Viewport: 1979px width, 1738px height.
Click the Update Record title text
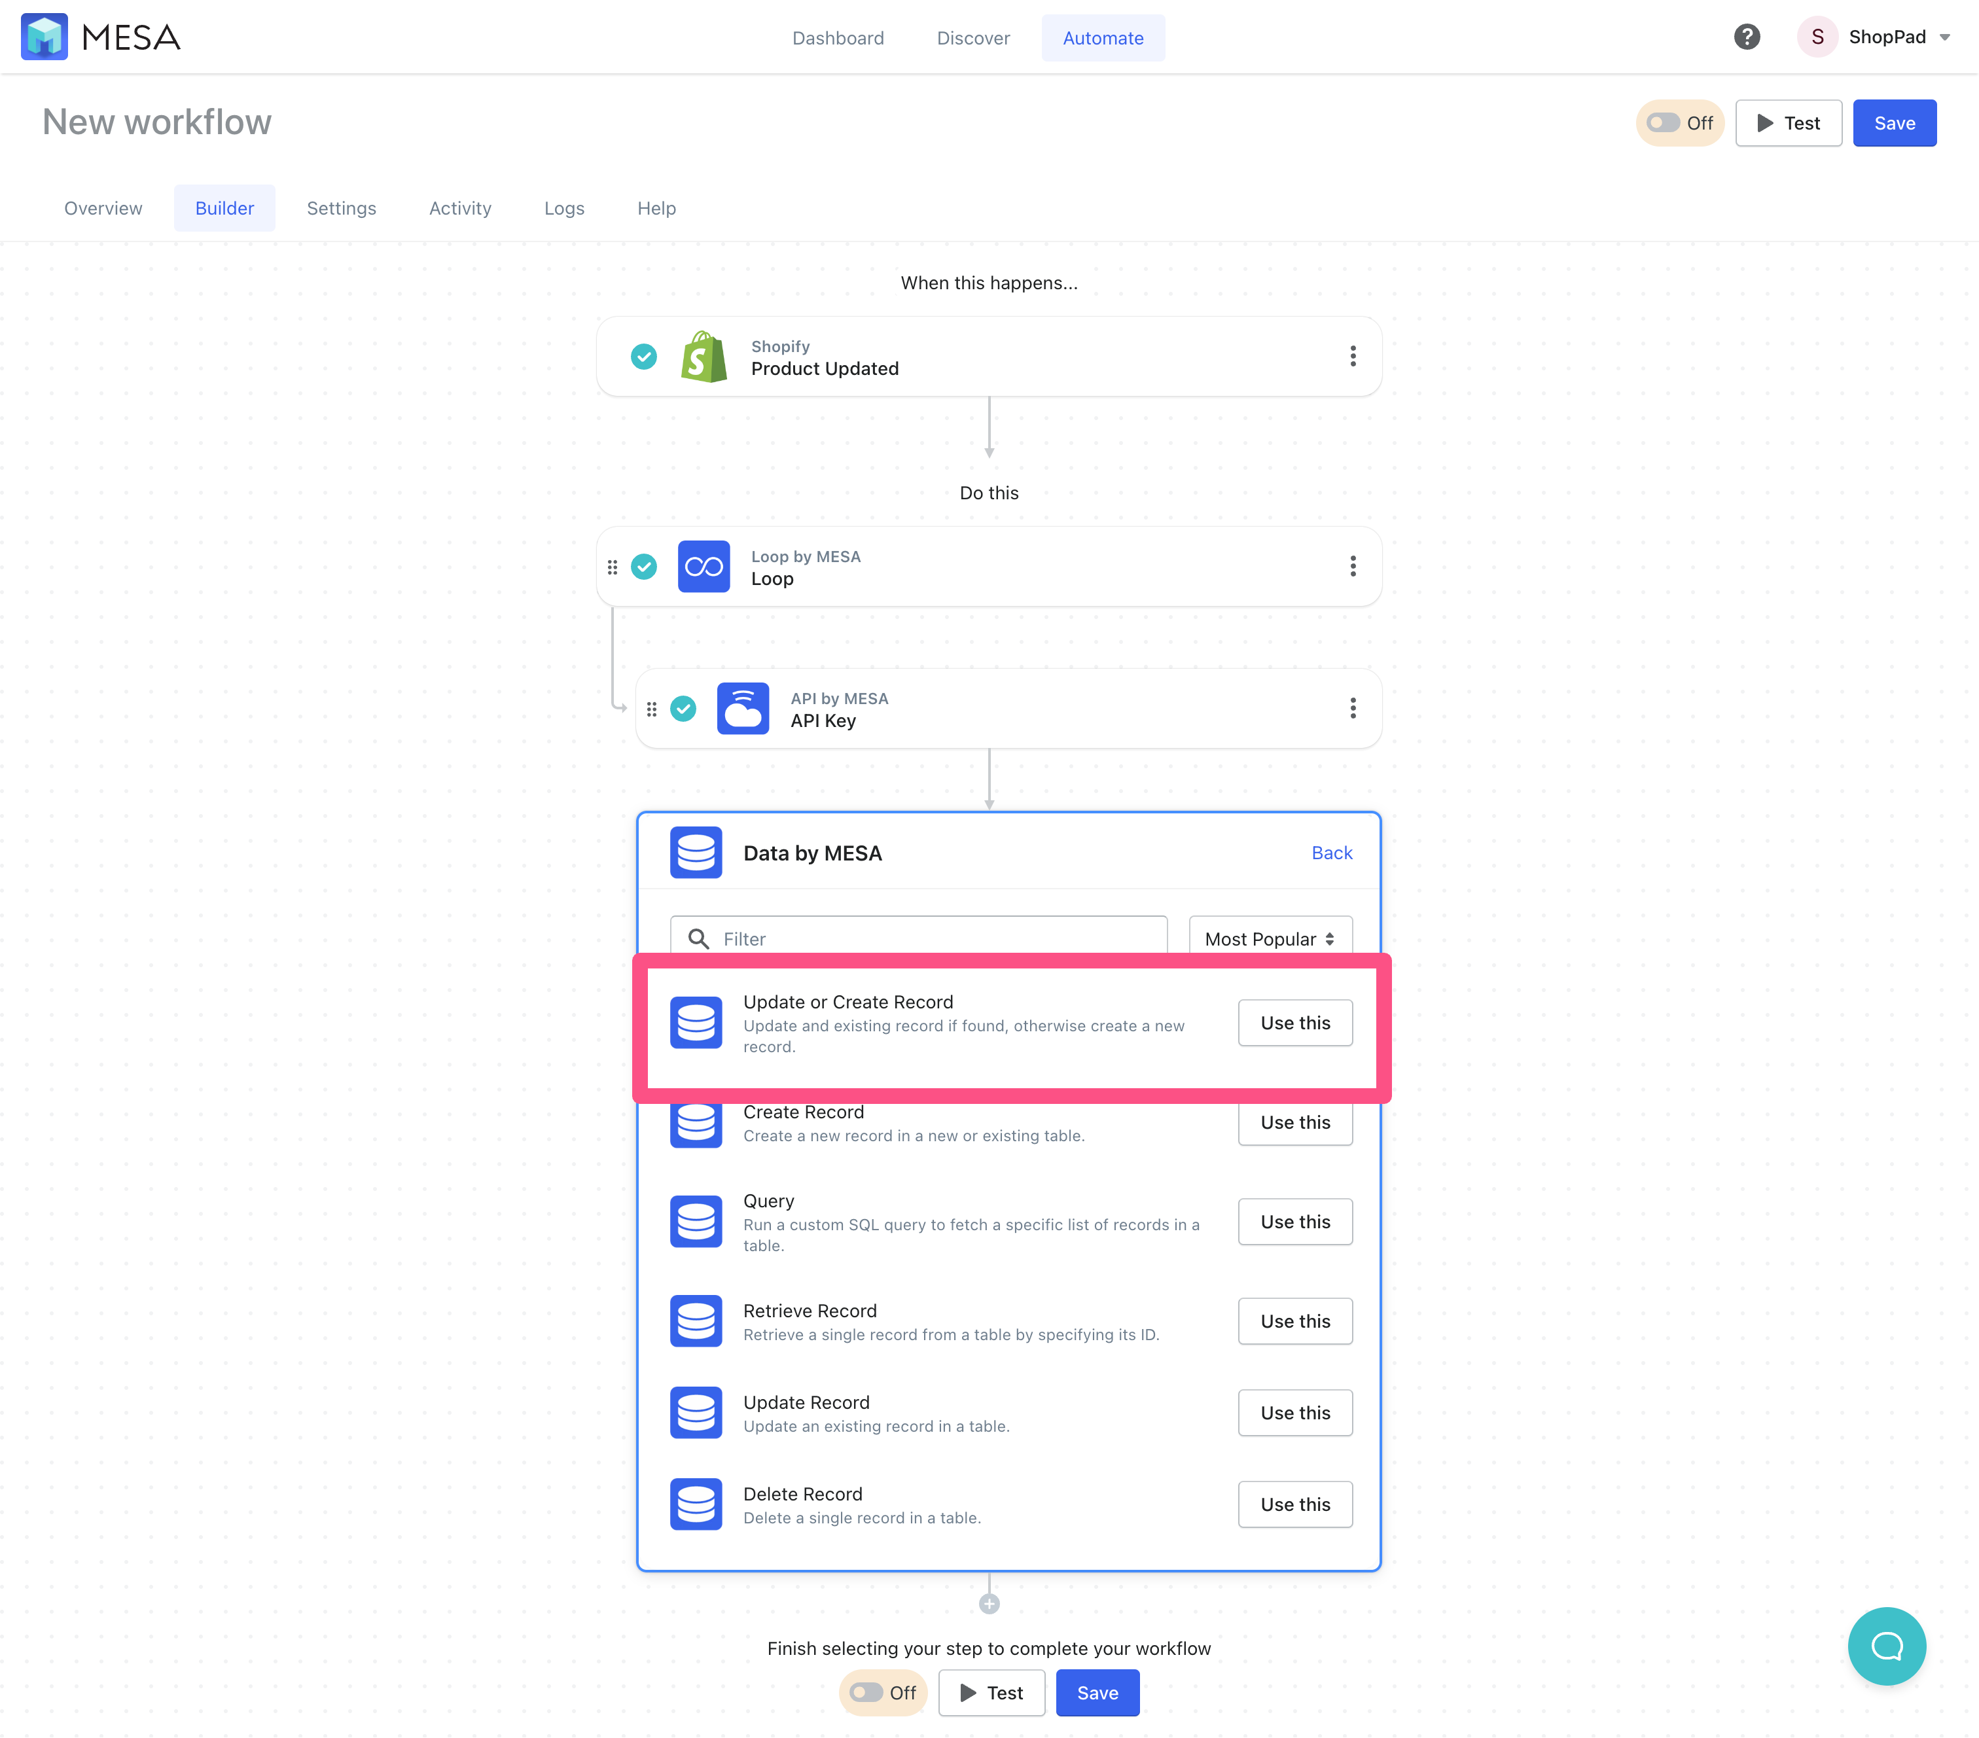click(x=806, y=1402)
